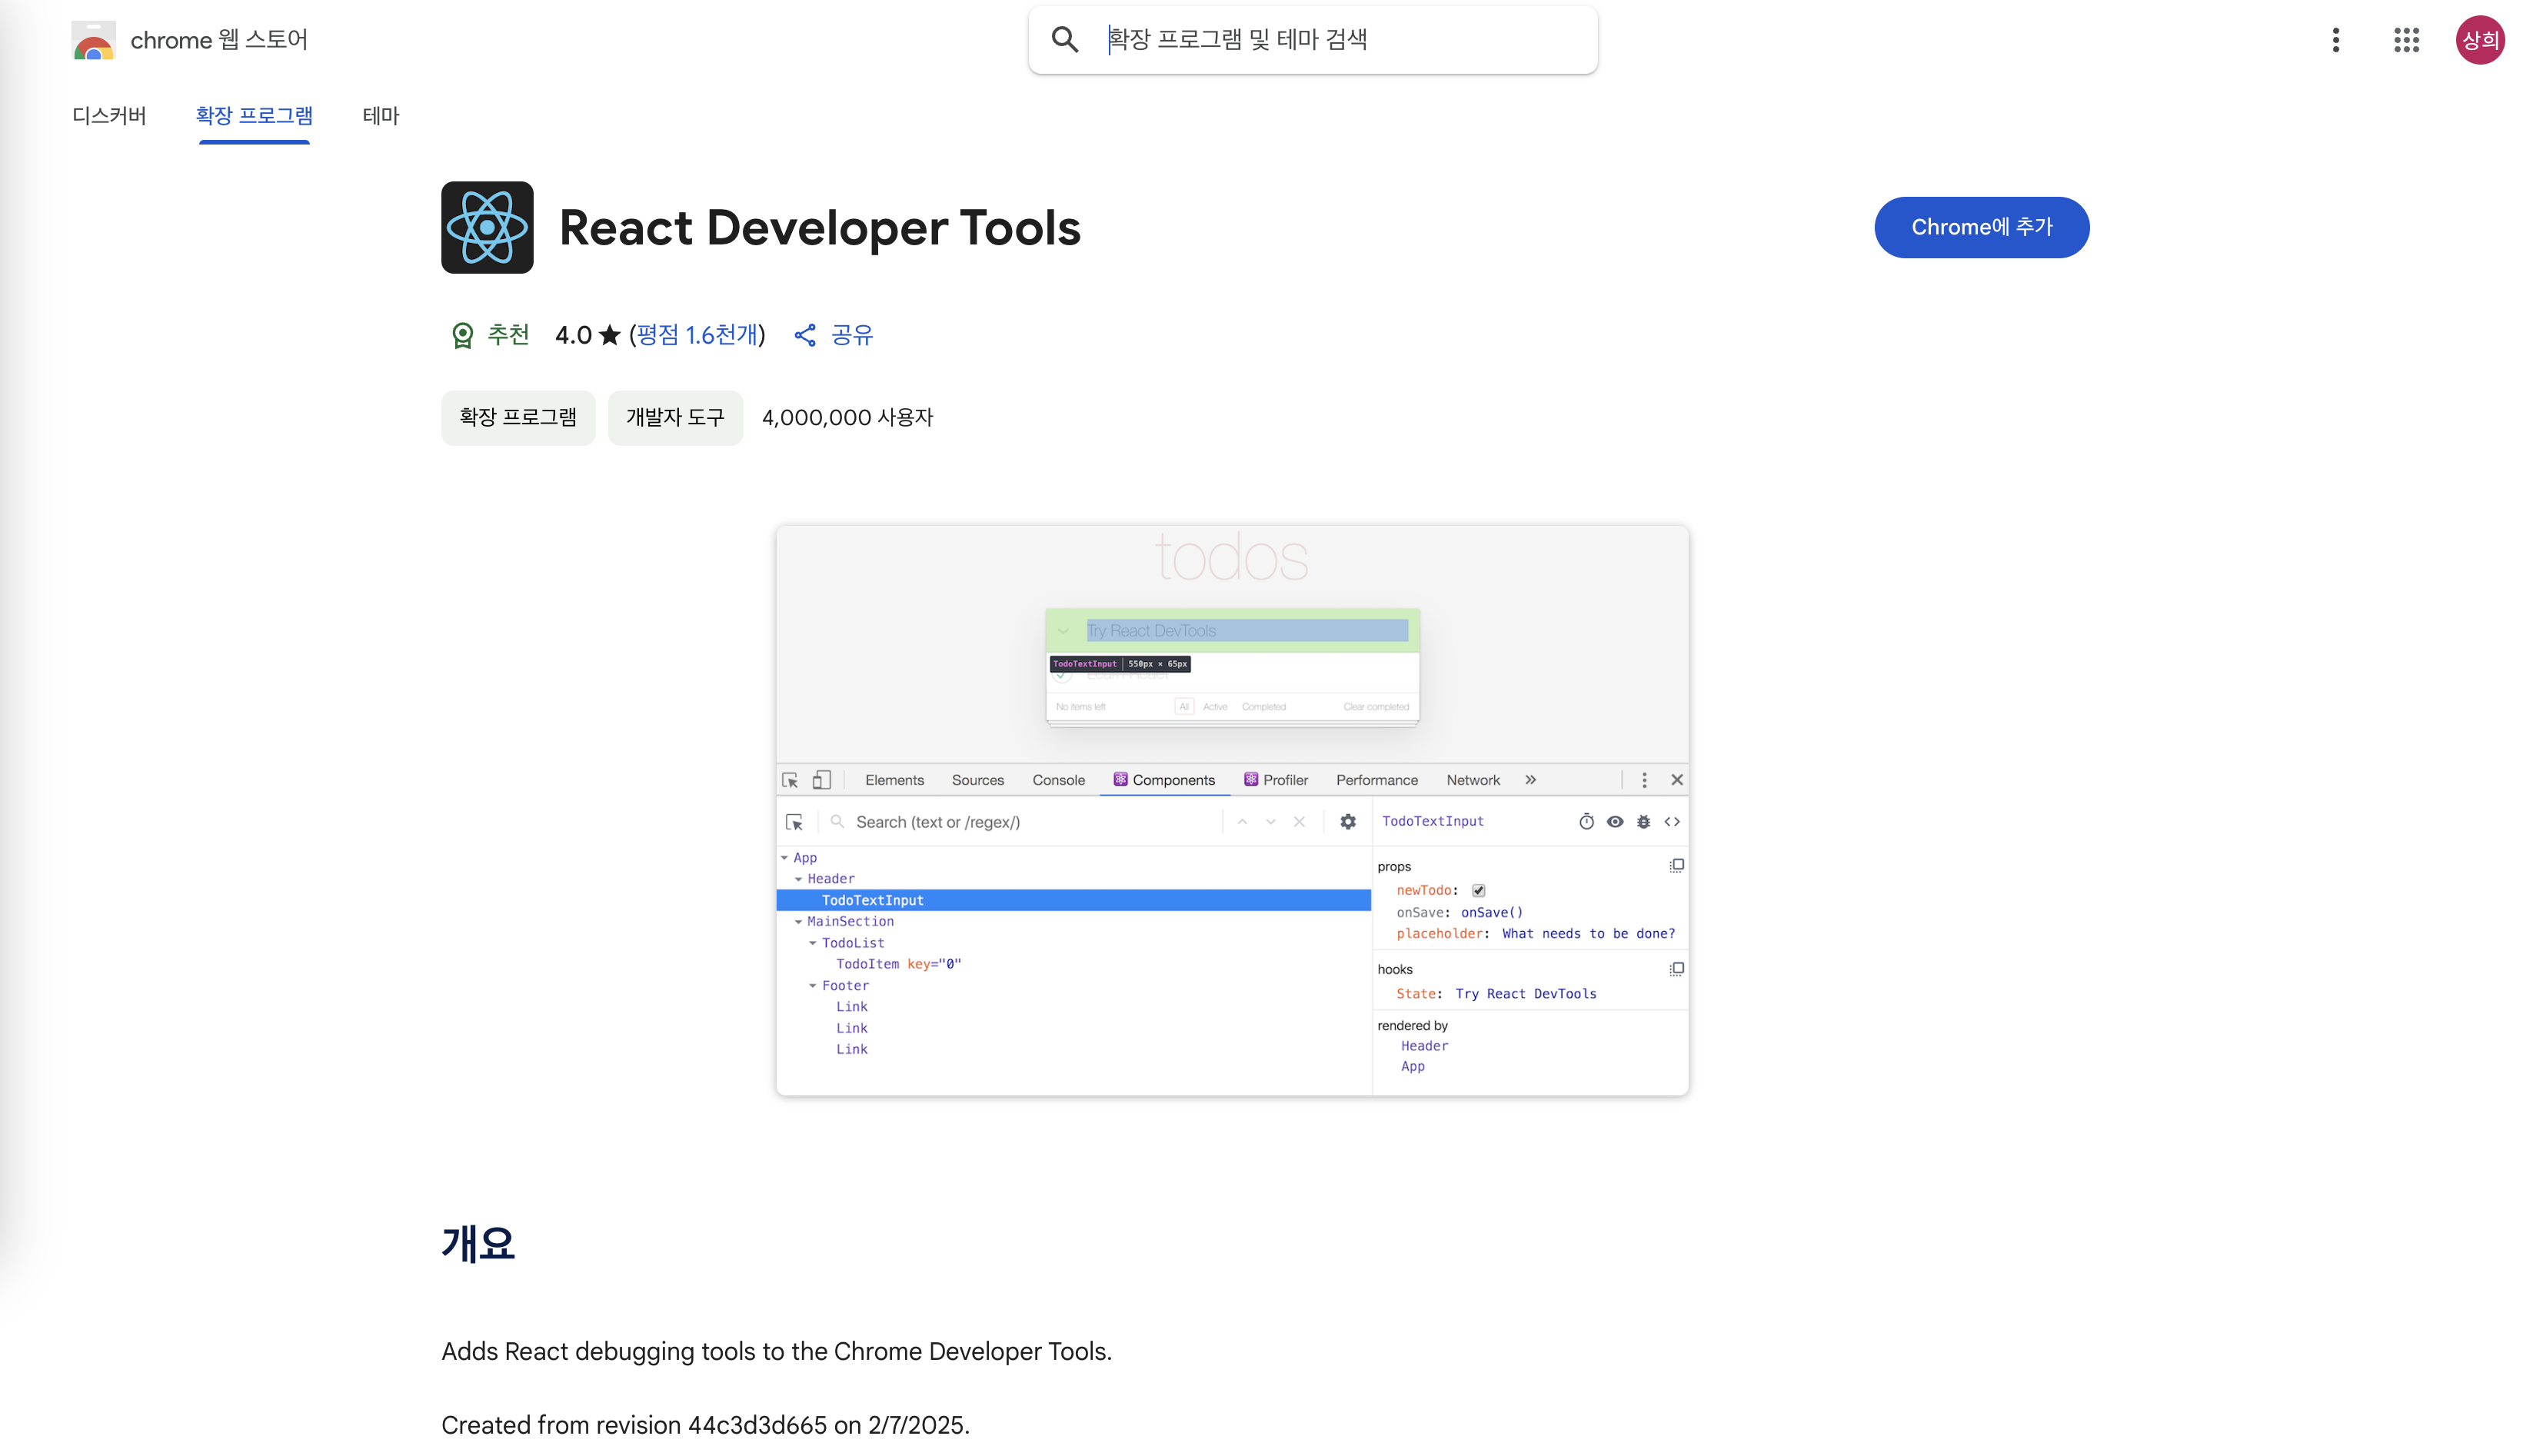2533x1456 pixels.
Task: Select the Network tab in DevTools preview
Action: point(1473,780)
